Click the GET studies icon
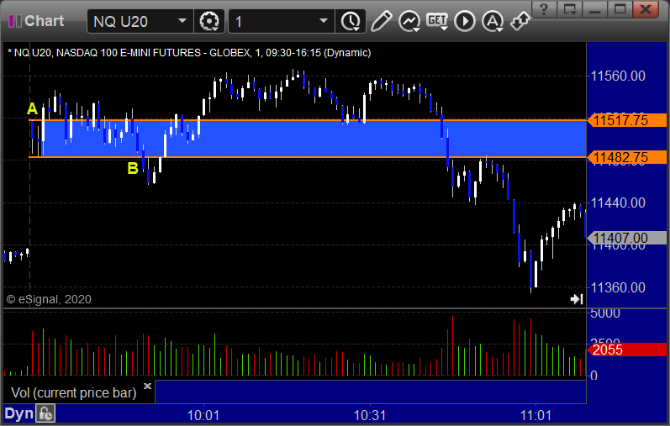This screenshot has height=426, width=670. (x=437, y=21)
